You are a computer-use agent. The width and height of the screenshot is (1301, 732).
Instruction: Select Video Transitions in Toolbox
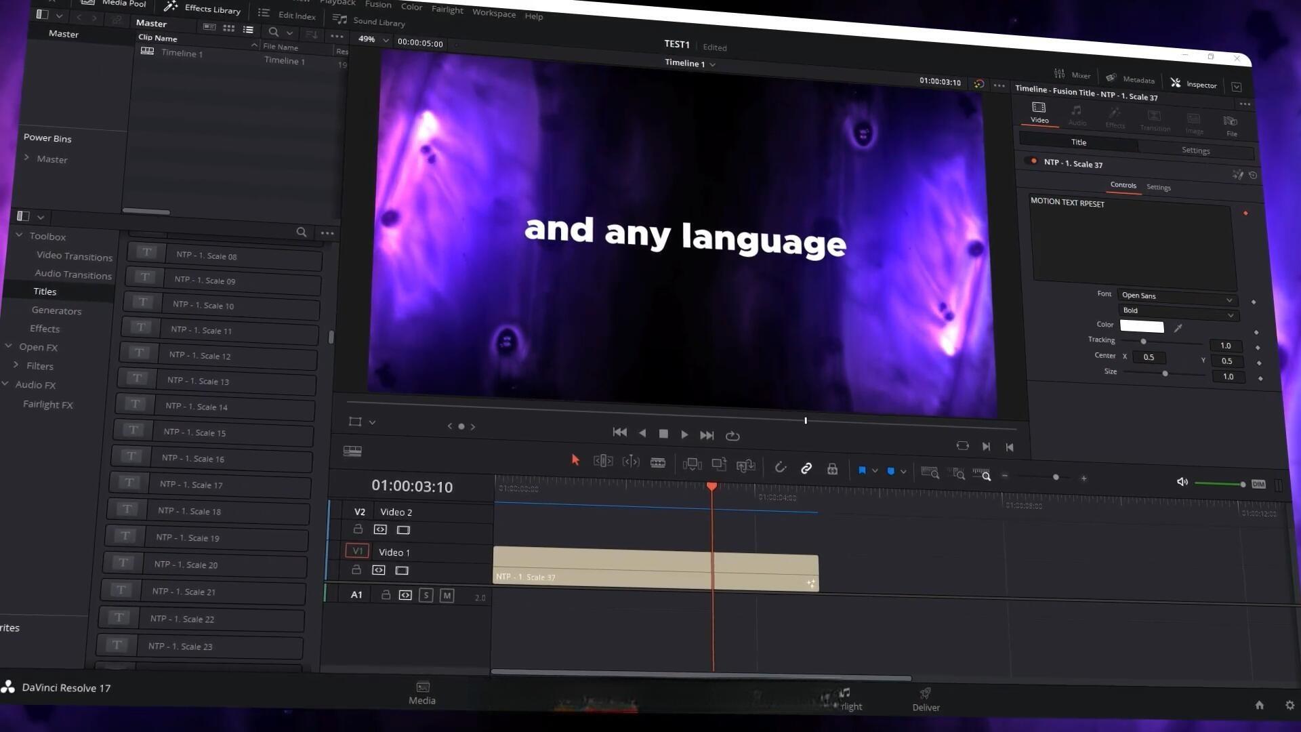pos(74,256)
